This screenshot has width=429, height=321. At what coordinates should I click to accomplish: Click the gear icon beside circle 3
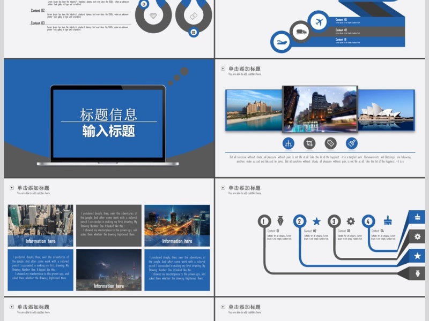pyautogui.click(x=351, y=221)
